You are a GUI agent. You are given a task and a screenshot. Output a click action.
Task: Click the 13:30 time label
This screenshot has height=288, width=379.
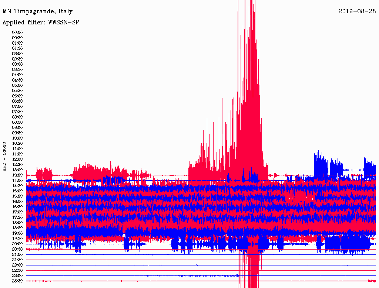pyautogui.click(x=17, y=175)
